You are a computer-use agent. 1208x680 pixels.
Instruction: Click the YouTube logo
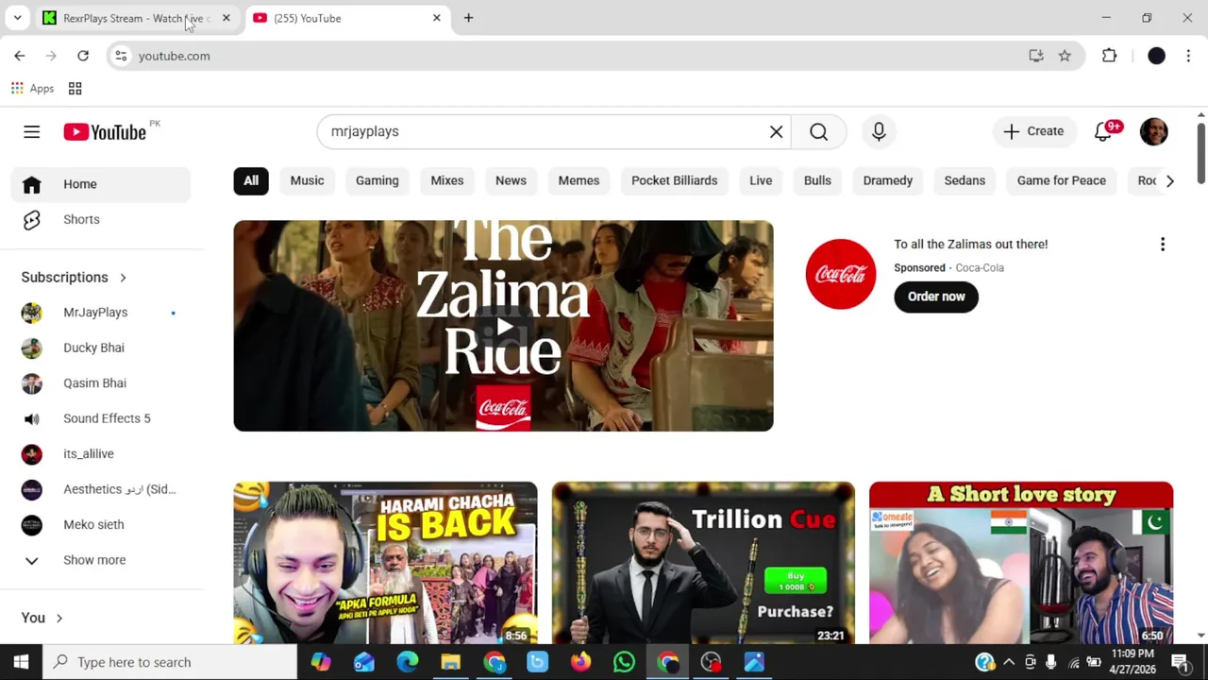pos(105,131)
